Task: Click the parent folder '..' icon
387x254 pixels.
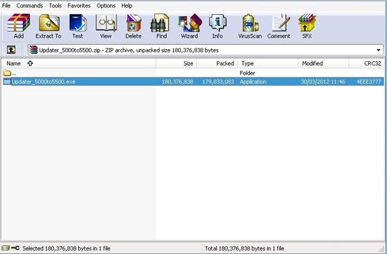Action: [x=7, y=73]
